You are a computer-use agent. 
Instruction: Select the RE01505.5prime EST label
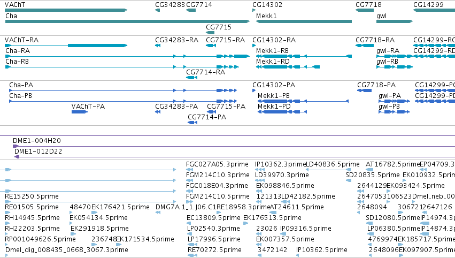click(x=32, y=208)
